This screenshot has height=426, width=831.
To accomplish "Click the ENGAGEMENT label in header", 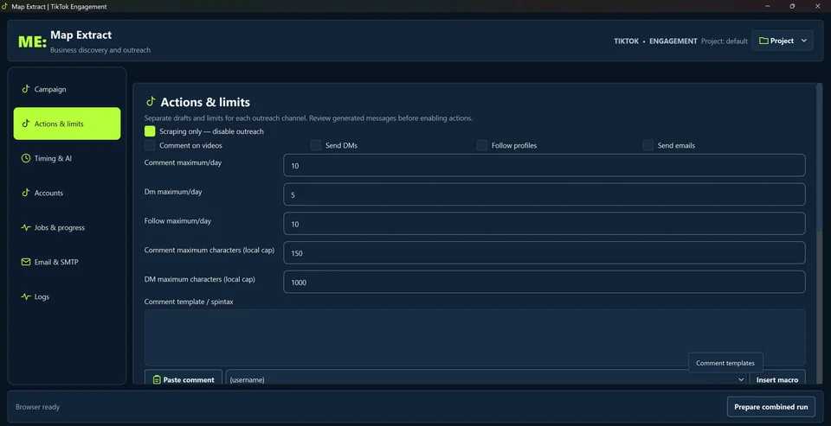I will coord(673,41).
